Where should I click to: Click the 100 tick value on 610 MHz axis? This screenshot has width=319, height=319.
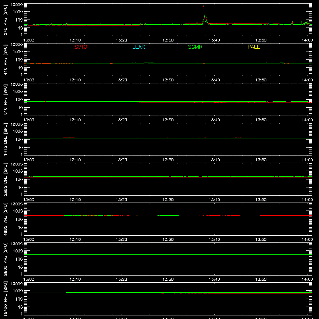click(x=19, y=100)
